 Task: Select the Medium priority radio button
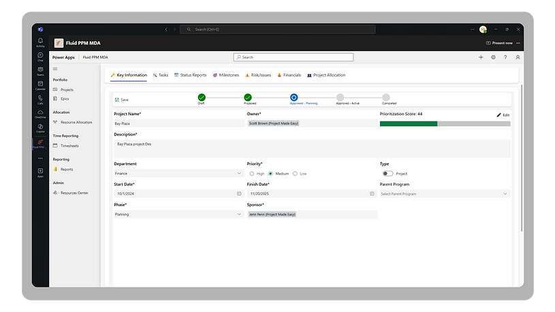270,174
